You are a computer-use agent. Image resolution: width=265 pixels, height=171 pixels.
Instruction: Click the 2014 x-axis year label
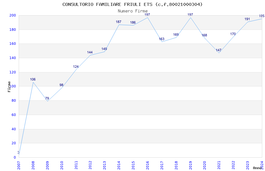click(119, 165)
